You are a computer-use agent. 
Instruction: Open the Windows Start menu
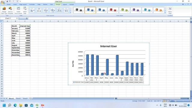point(4,105)
